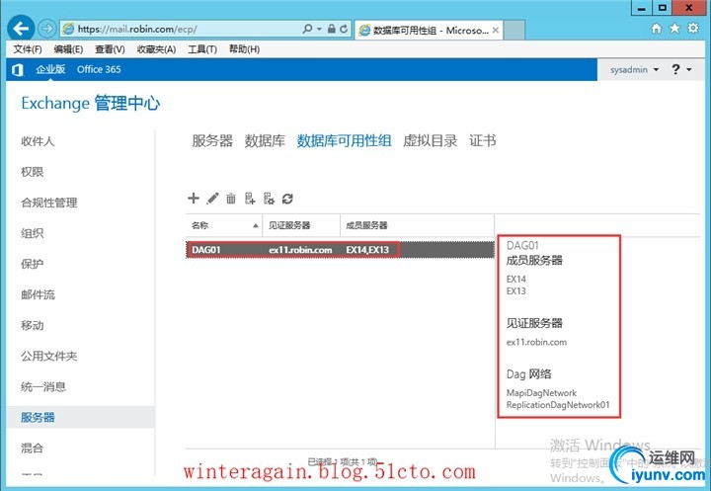Open 公用文件夹 in the left navigation
711x491 pixels.
49,356
